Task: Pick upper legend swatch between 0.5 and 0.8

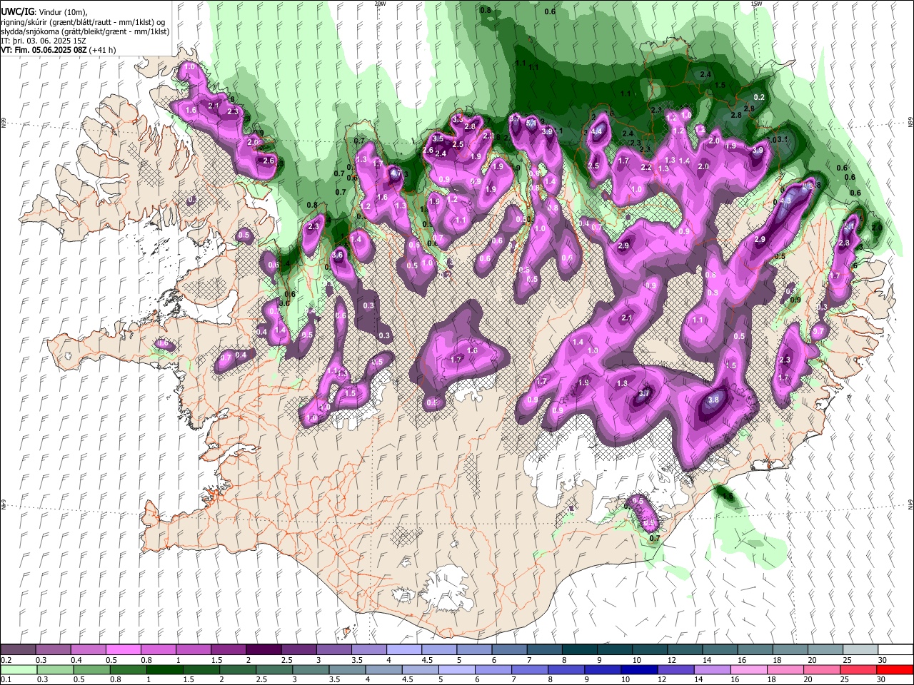Action: (x=124, y=649)
